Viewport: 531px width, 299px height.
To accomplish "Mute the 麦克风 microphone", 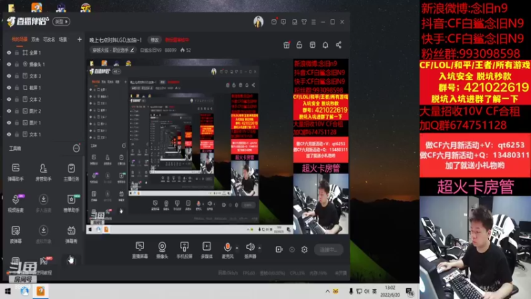I will point(228,250).
